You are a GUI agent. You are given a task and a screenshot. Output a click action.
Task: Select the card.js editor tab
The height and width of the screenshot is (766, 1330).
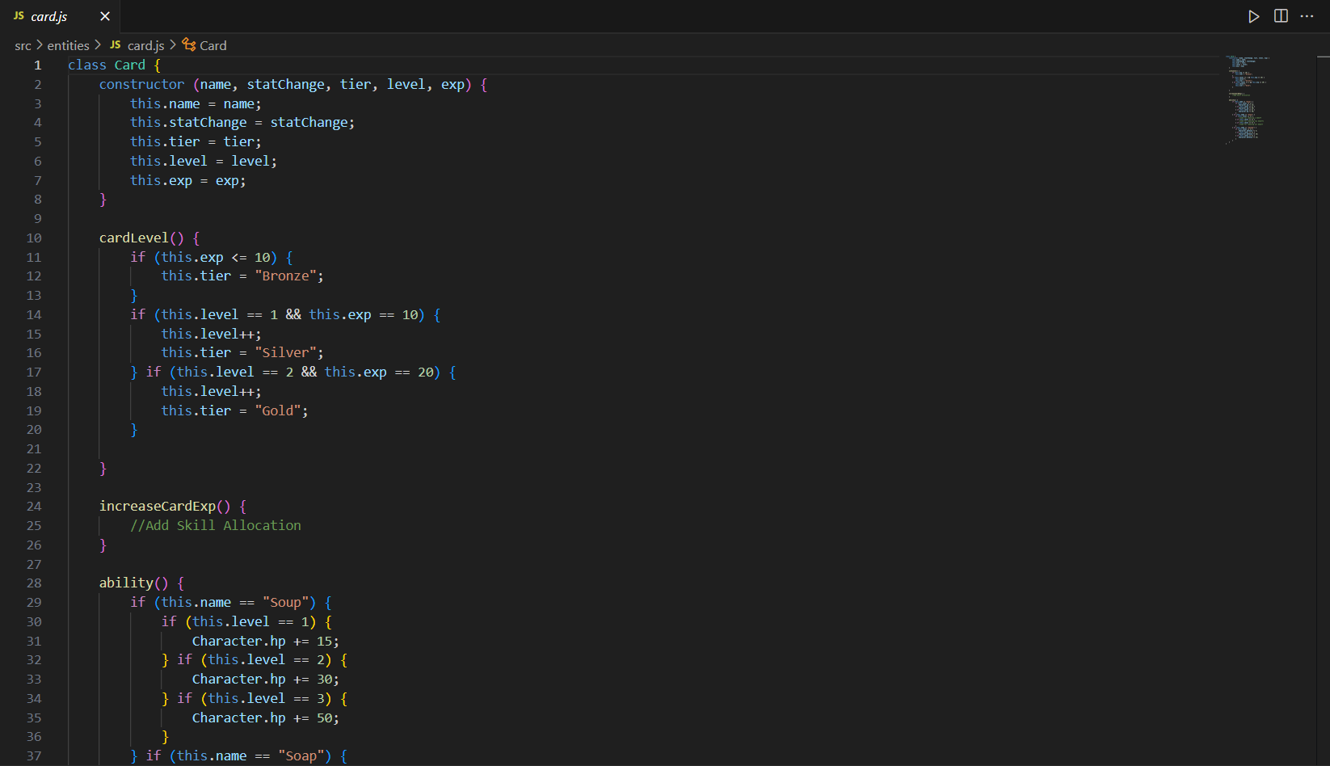(x=60, y=16)
